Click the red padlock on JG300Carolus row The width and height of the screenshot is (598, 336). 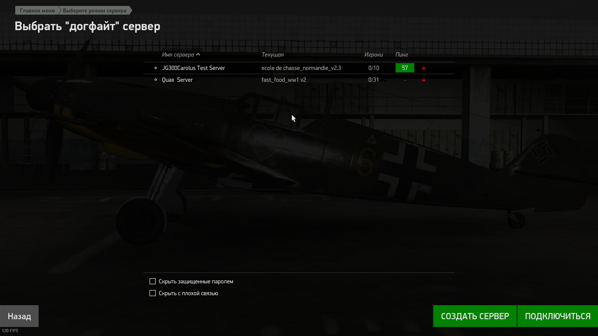click(x=424, y=68)
